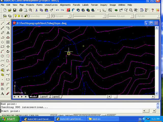Click the Start point command line field
The height and width of the screenshot is (122, 163).
click(x=72, y=111)
